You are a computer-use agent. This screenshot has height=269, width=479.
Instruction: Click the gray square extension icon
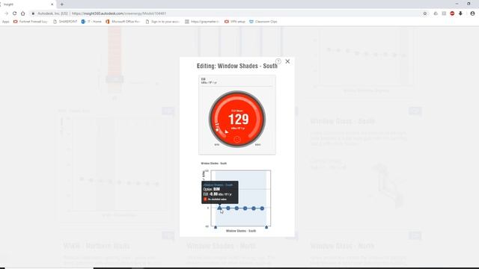444,13
